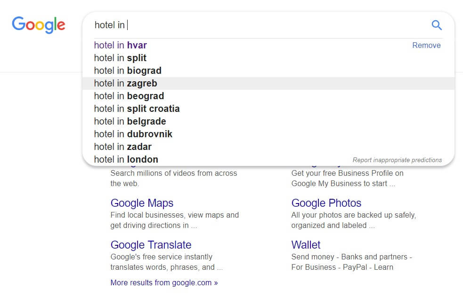The height and width of the screenshot is (305, 463).
Task: Click More results from google.com
Action: pyautogui.click(x=164, y=282)
